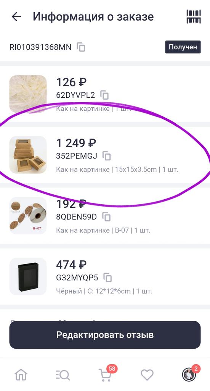Copy item code 352PEMGJ
210x391 pixels.
pos(106,156)
